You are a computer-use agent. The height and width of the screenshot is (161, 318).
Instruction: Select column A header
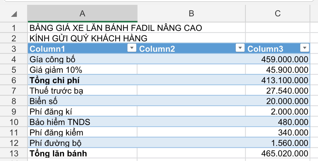click(x=82, y=13)
